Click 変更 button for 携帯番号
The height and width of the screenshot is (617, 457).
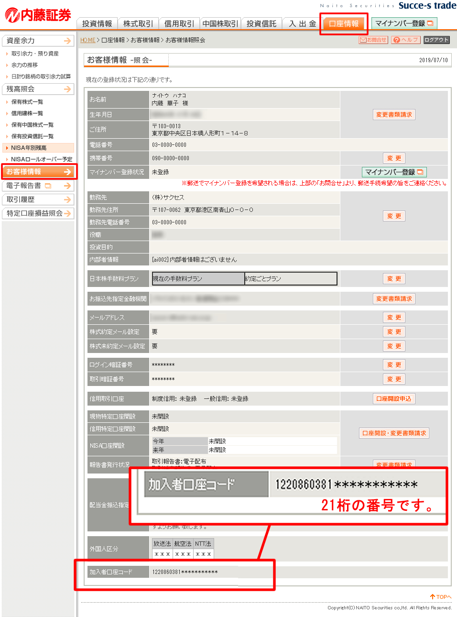394,158
